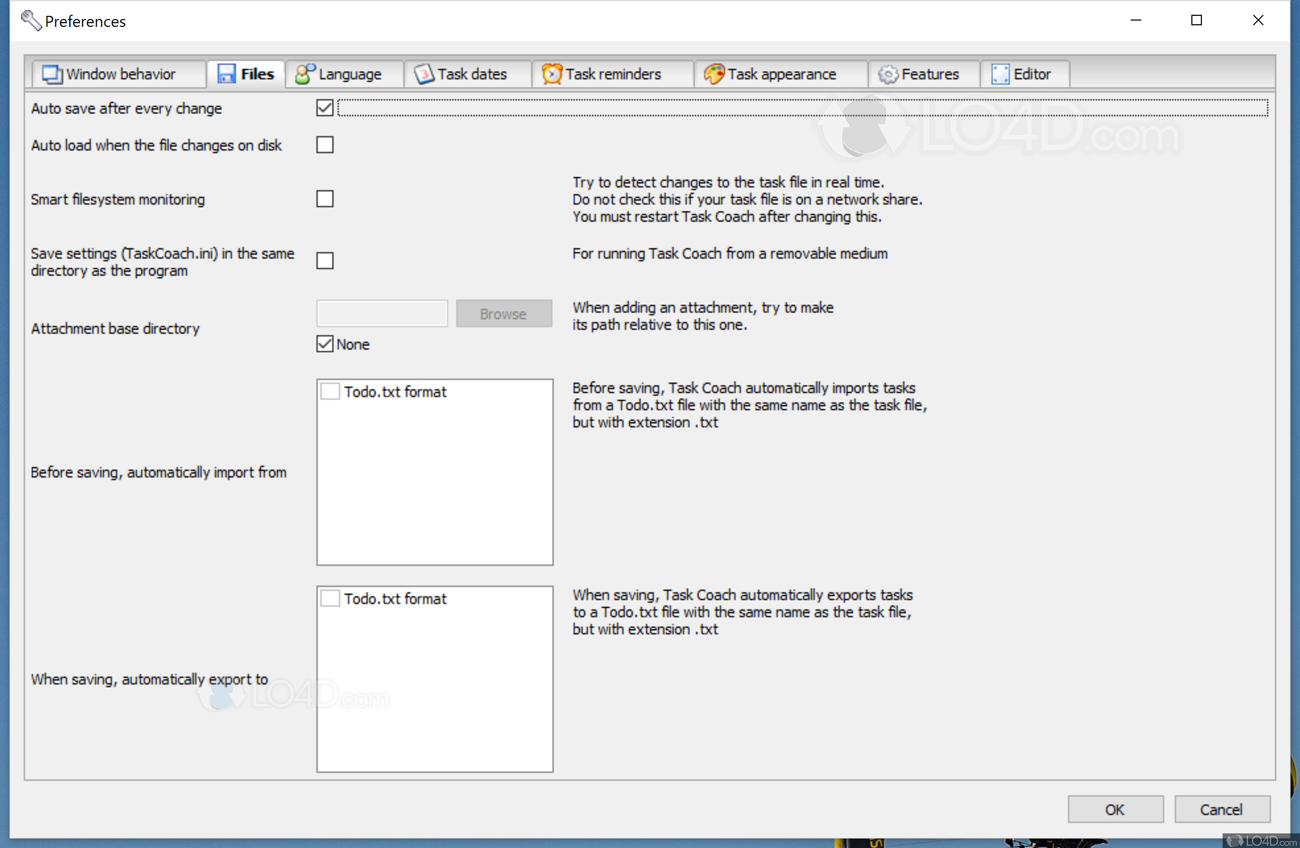1300x848 pixels.
Task: Click the palette icon on Task appearance tab
Action: coord(715,73)
